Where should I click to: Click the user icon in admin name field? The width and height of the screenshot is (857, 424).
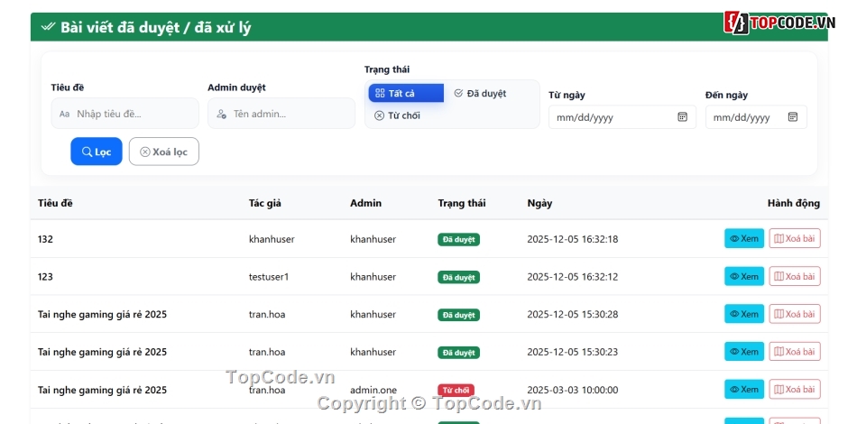click(x=221, y=115)
